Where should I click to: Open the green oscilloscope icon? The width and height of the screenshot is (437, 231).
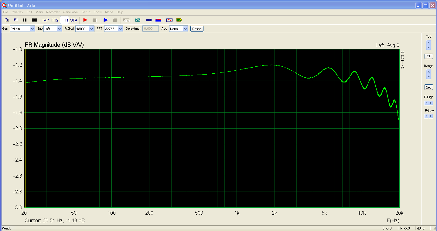pyautogui.click(x=179, y=20)
